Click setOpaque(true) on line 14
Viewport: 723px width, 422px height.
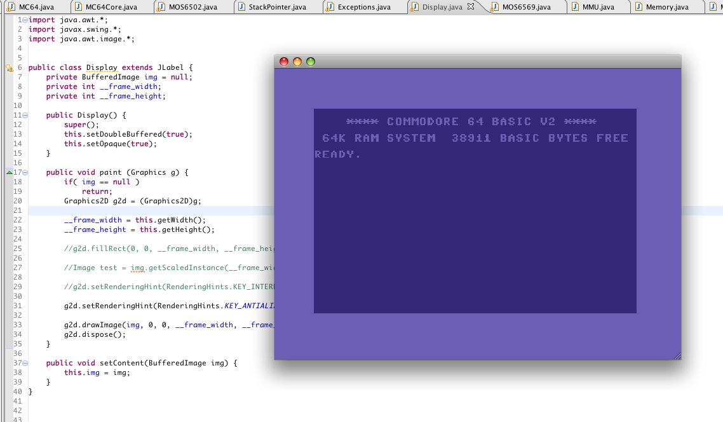(110, 144)
